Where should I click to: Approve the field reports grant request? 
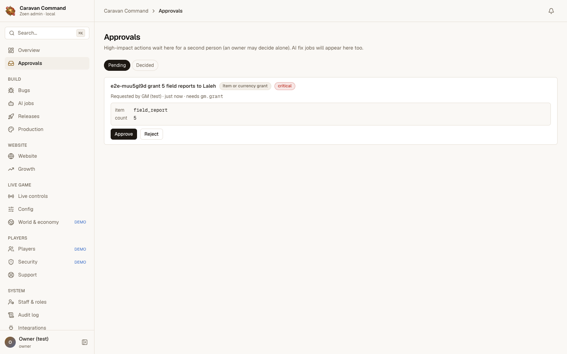pos(124,134)
